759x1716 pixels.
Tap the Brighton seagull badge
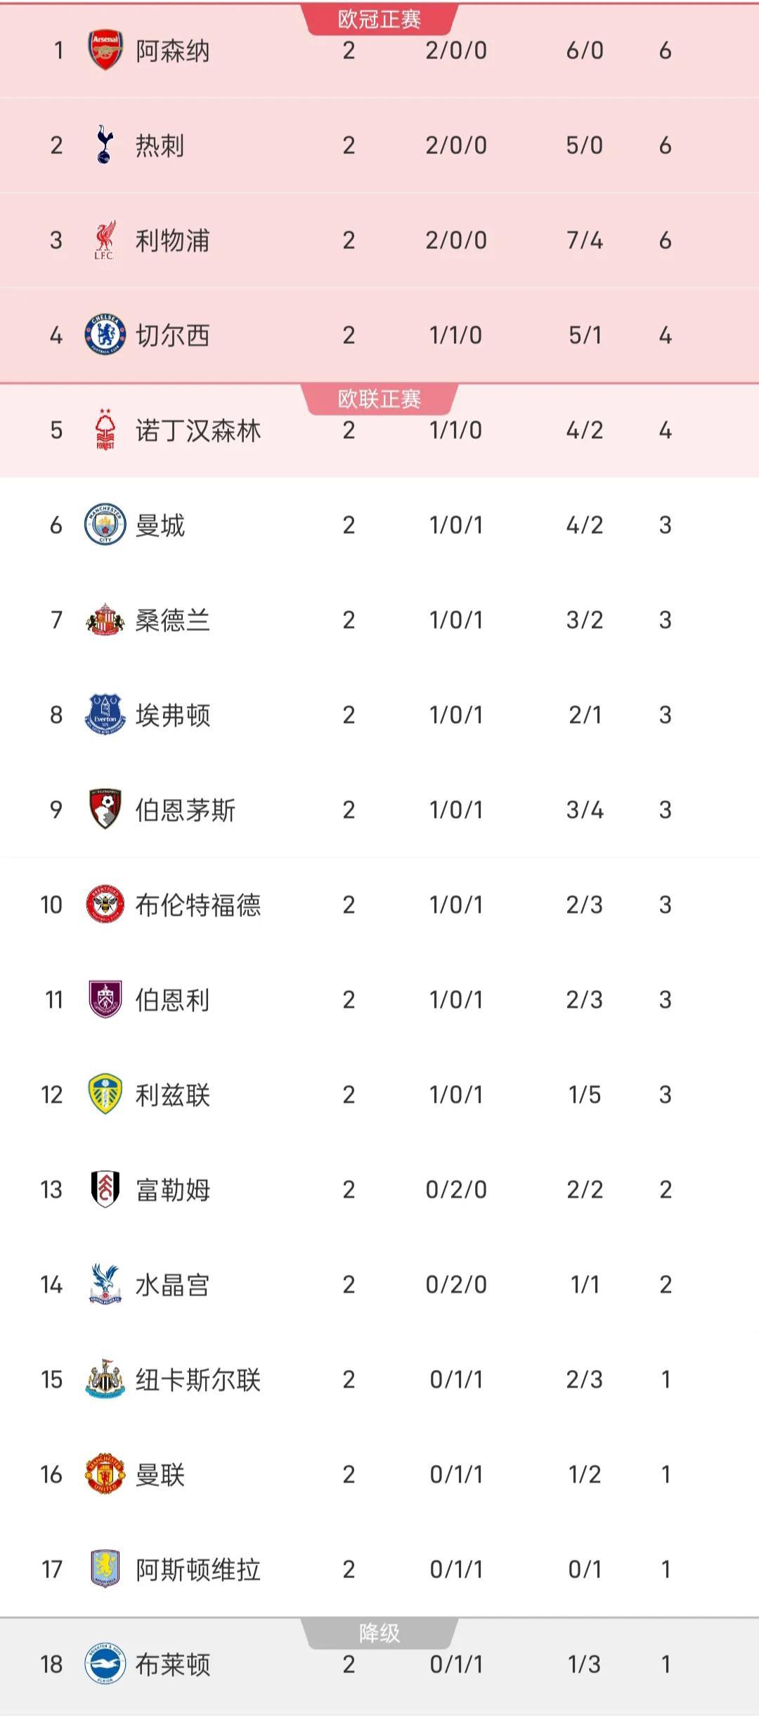pyautogui.click(x=105, y=1664)
